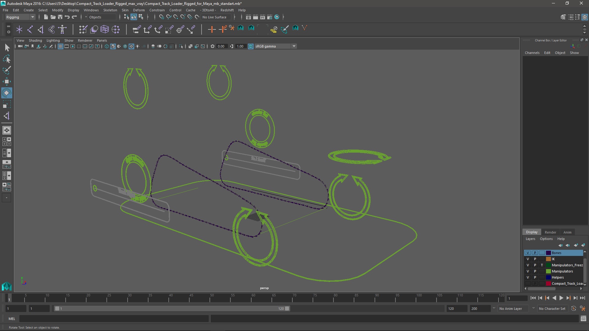Click the IK layer color swatch
589x331 pixels.
pyautogui.click(x=548, y=259)
